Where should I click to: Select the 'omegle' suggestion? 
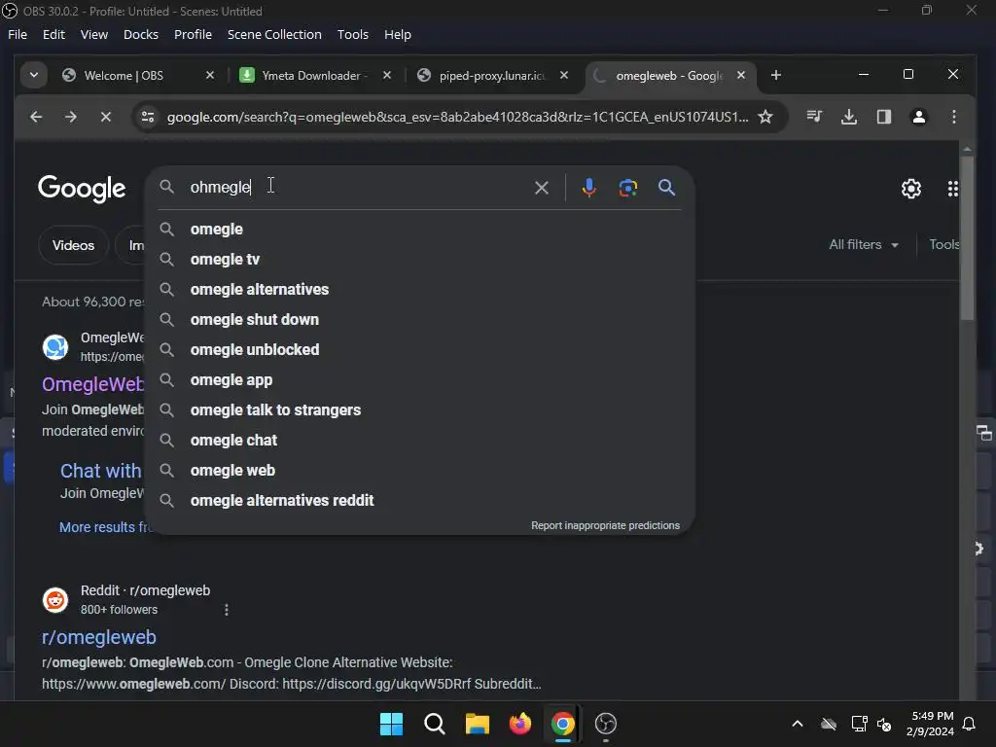(420, 230)
